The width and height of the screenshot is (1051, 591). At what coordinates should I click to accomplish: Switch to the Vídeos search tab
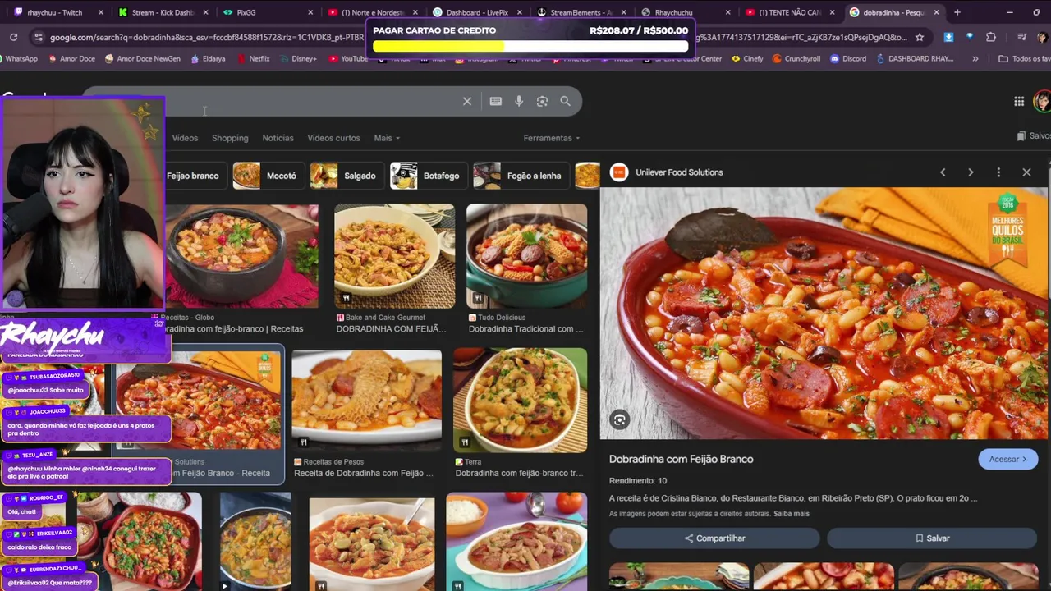(x=185, y=138)
